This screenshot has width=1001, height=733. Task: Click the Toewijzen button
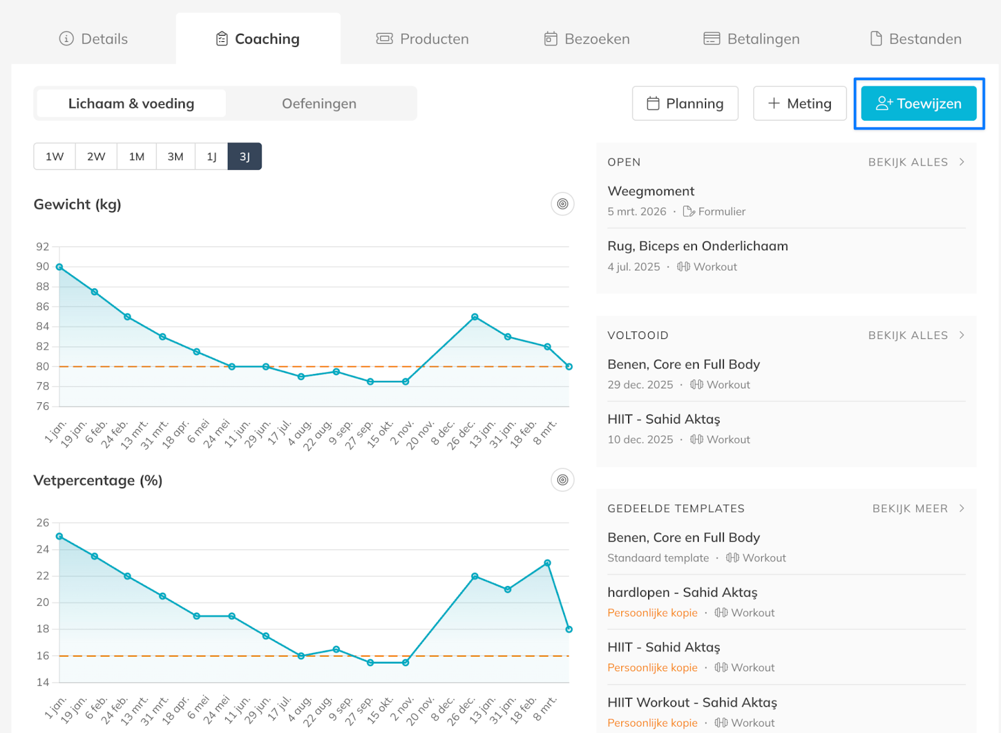click(918, 104)
